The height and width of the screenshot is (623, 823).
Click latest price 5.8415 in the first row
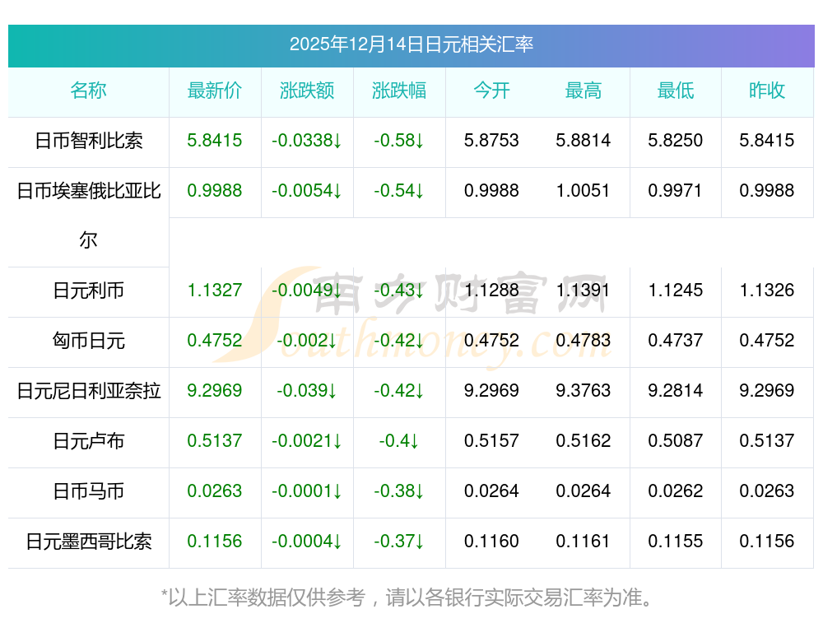(x=215, y=141)
